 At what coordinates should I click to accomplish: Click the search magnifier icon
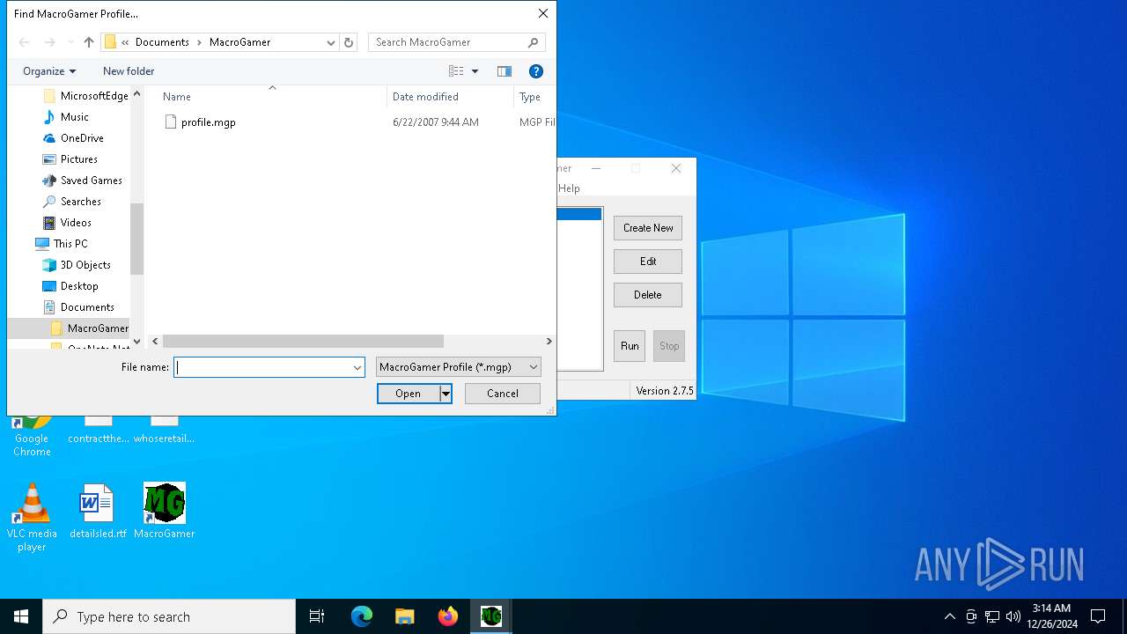(534, 42)
